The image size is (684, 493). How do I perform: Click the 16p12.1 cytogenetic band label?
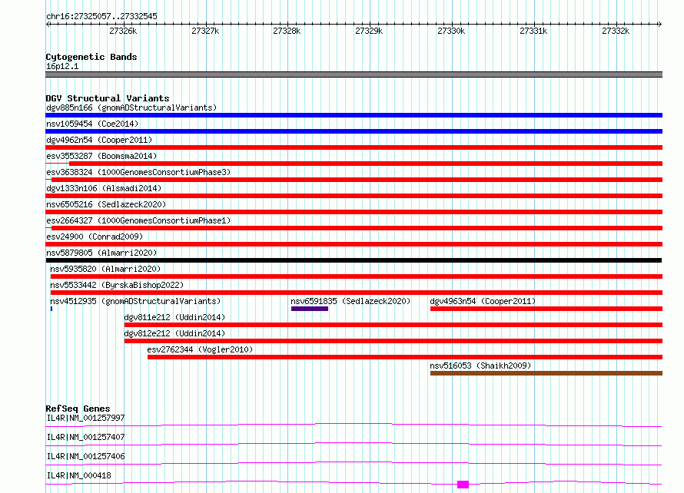[x=62, y=66]
